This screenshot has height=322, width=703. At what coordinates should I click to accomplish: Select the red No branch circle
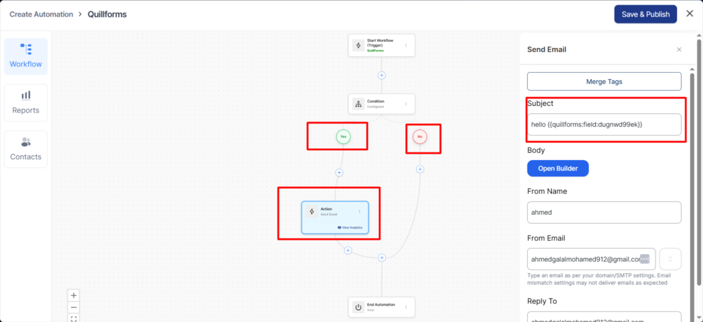click(x=419, y=137)
